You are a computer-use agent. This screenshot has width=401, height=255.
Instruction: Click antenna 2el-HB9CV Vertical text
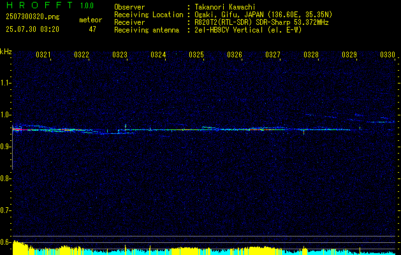[248, 30]
